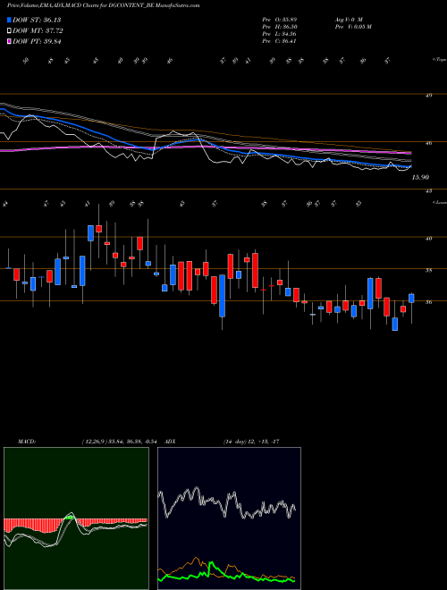The image size is (447, 590).
Task: Click the ADX (14 day) values text
Action: pyautogui.click(x=251, y=442)
